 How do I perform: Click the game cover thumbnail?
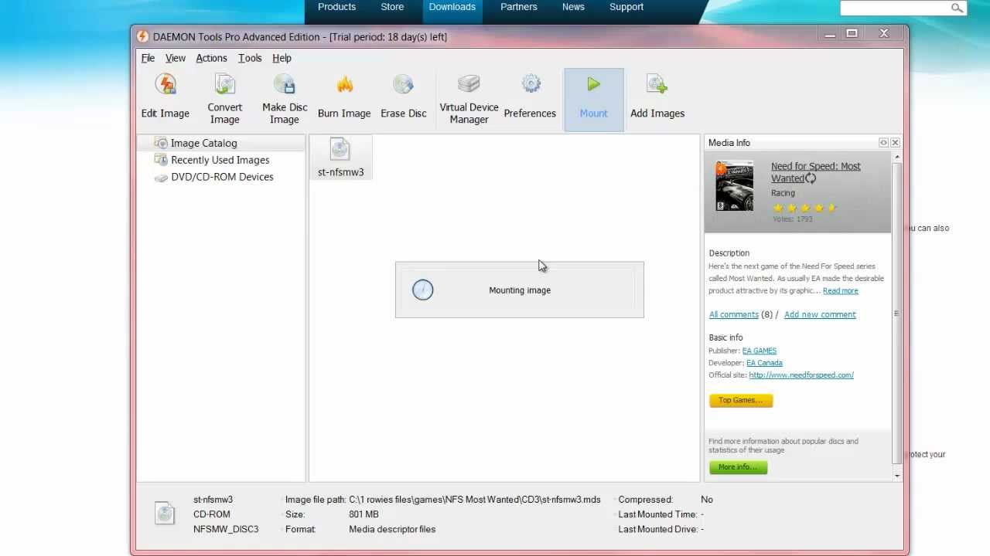pyautogui.click(x=734, y=185)
